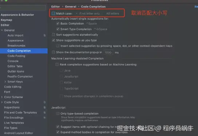Expand the Code Style tree node
198x136 pixels.
click(2, 102)
